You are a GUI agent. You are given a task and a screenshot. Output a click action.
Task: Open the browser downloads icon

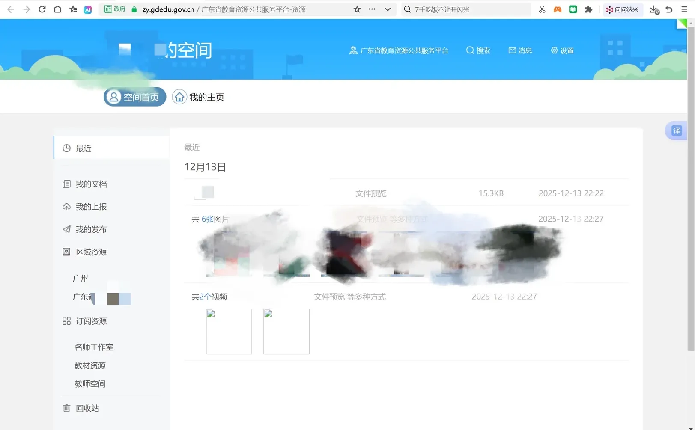653,9
